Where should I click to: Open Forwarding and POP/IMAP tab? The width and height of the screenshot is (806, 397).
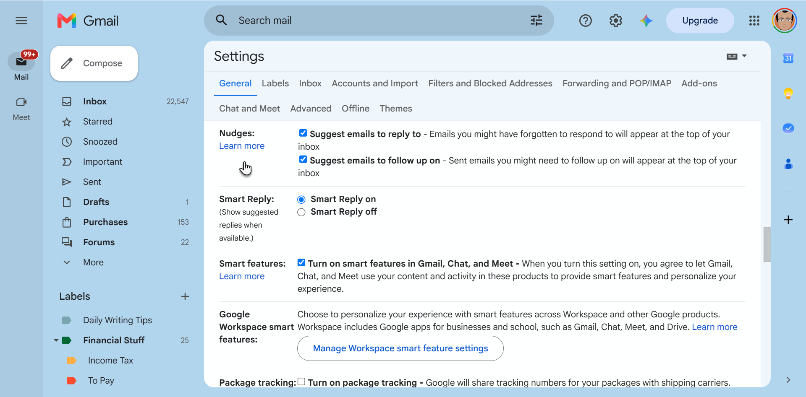click(x=617, y=83)
